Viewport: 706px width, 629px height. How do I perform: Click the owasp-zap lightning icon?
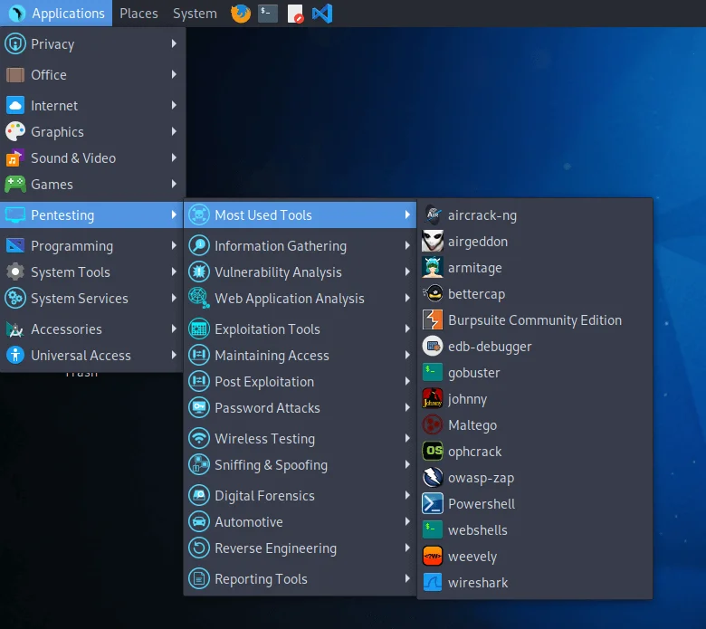click(x=433, y=478)
